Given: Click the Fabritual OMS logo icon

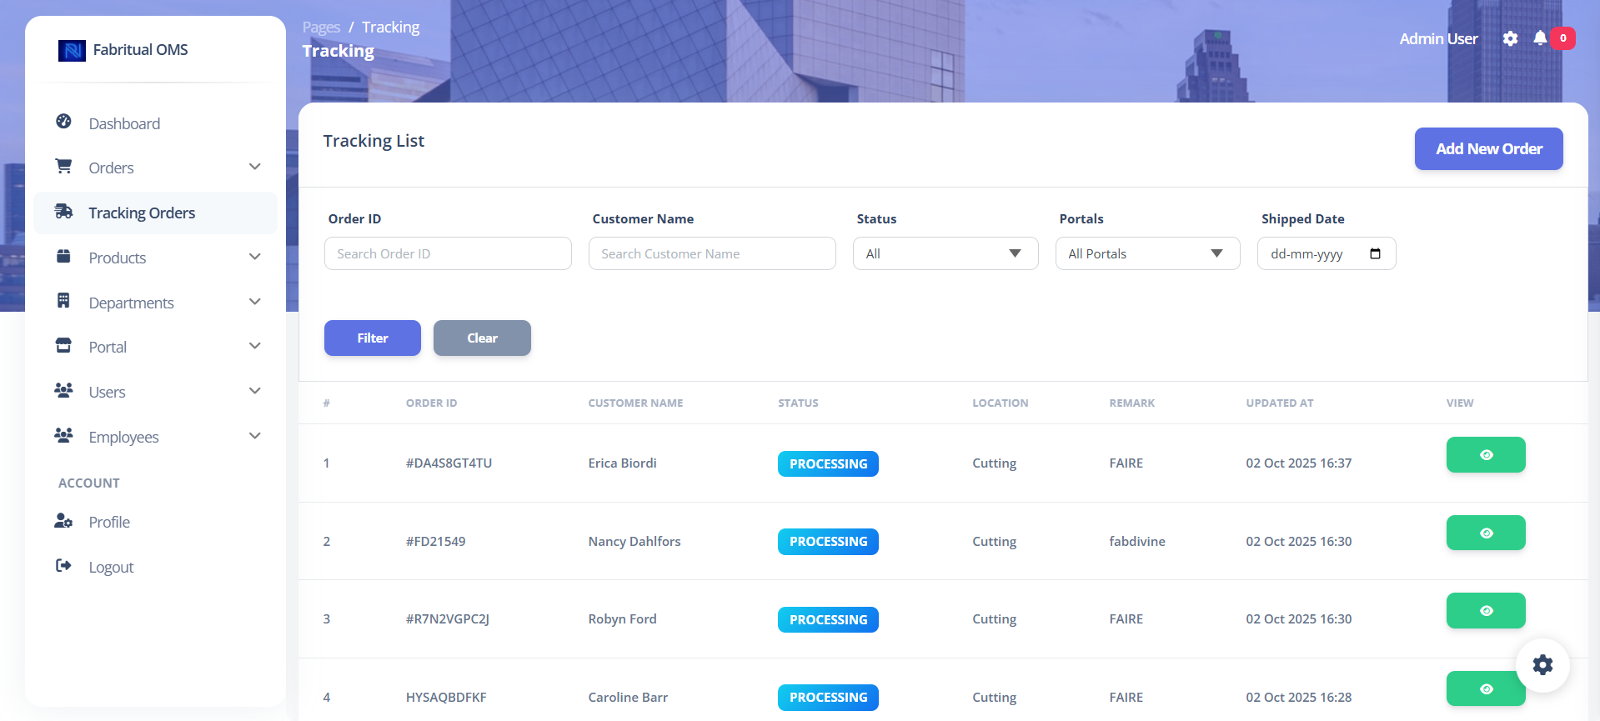Looking at the screenshot, I should pos(72,51).
